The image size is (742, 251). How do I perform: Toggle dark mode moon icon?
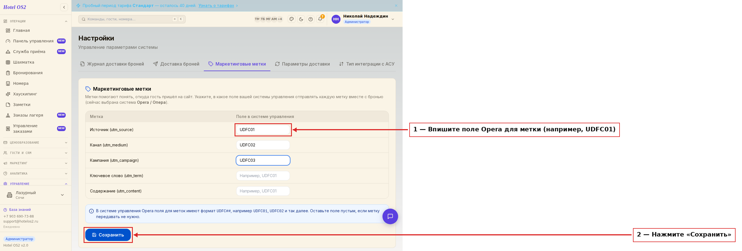pyautogui.click(x=301, y=19)
